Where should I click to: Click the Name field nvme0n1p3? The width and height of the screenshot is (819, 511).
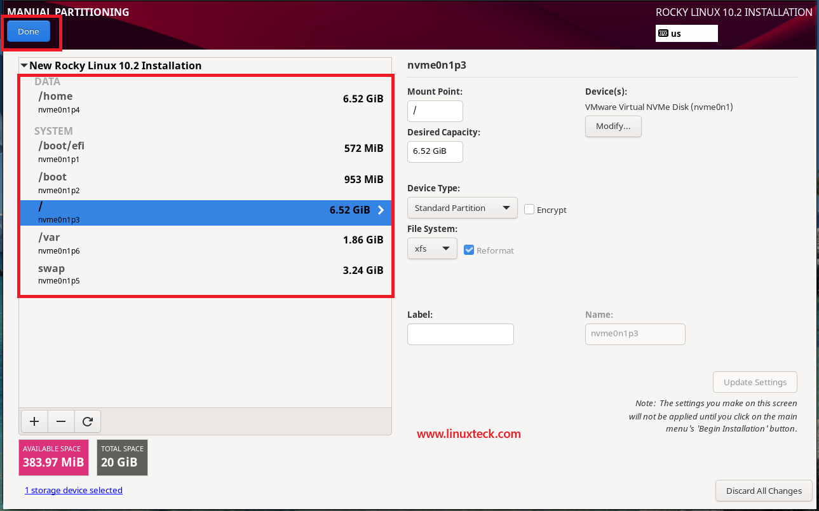tap(635, 334)
